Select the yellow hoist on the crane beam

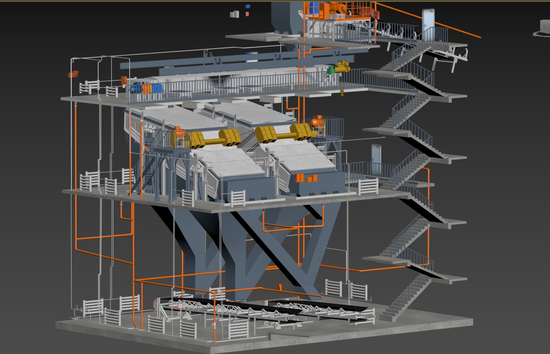[x=342, y=67]
